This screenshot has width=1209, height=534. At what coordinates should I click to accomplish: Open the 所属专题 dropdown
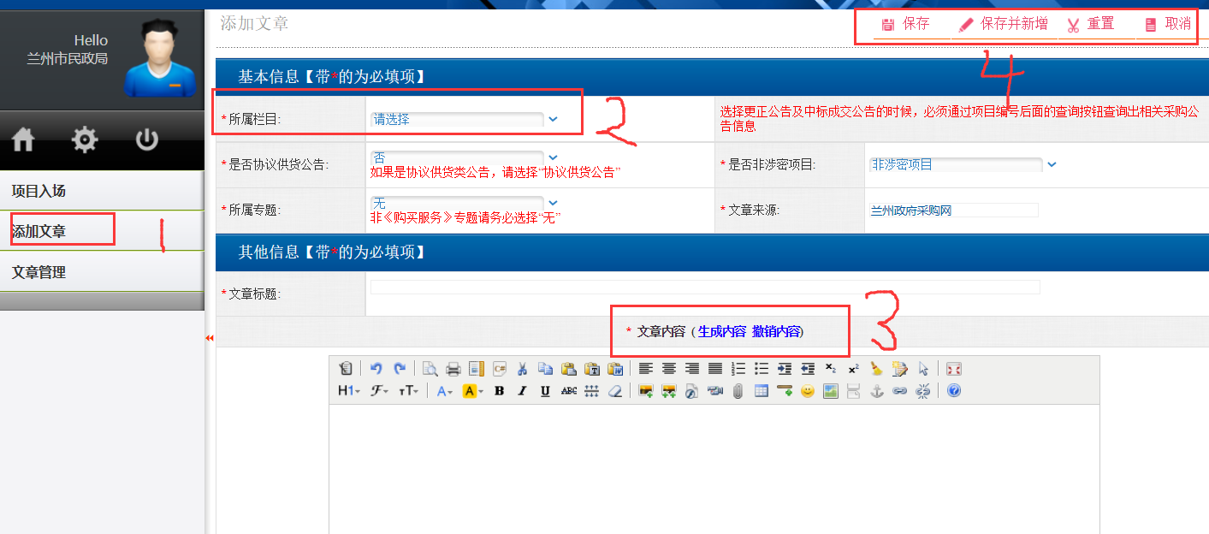553,203
